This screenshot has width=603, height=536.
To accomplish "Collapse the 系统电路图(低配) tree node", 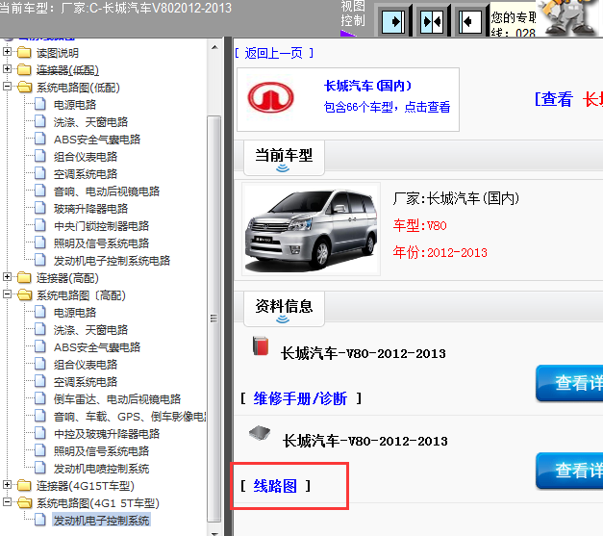I will coord(7,87).
